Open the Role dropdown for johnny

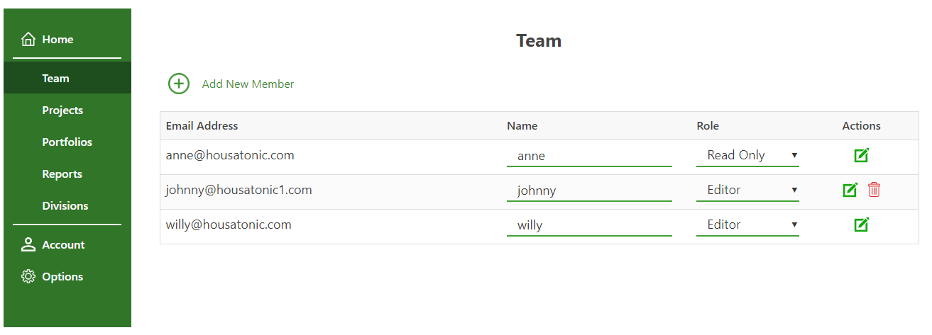tap(747, 190)
